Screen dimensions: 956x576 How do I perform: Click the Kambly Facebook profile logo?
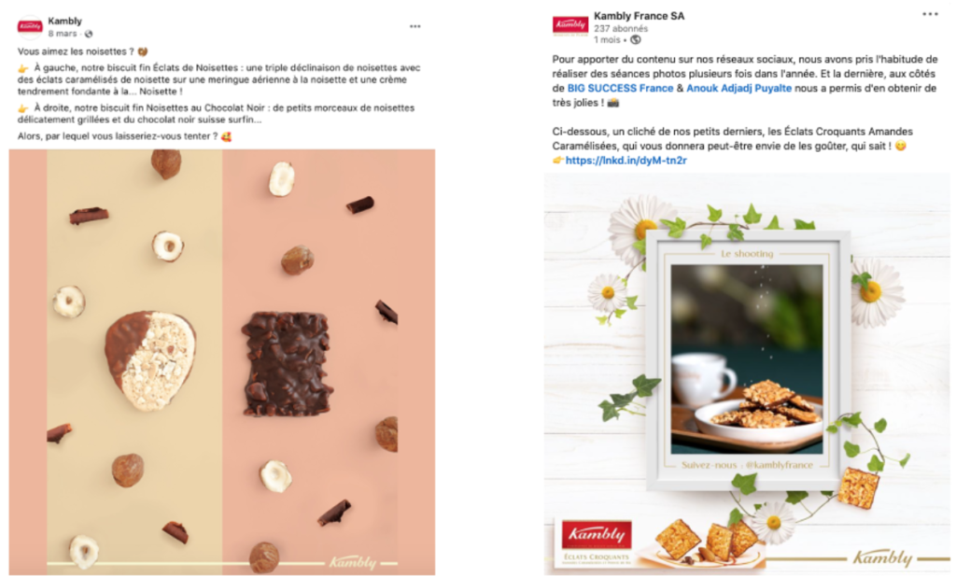pos(30,26)
